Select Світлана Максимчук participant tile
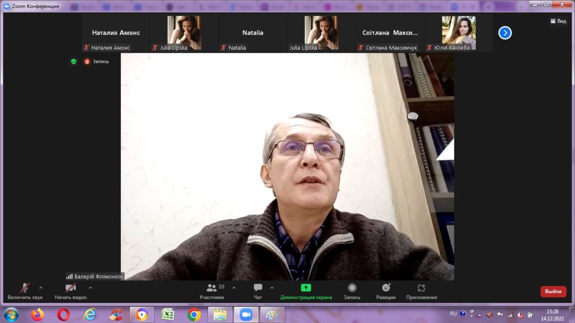The width and height of the screenshot is (575, 323). (x=390, y=33)
